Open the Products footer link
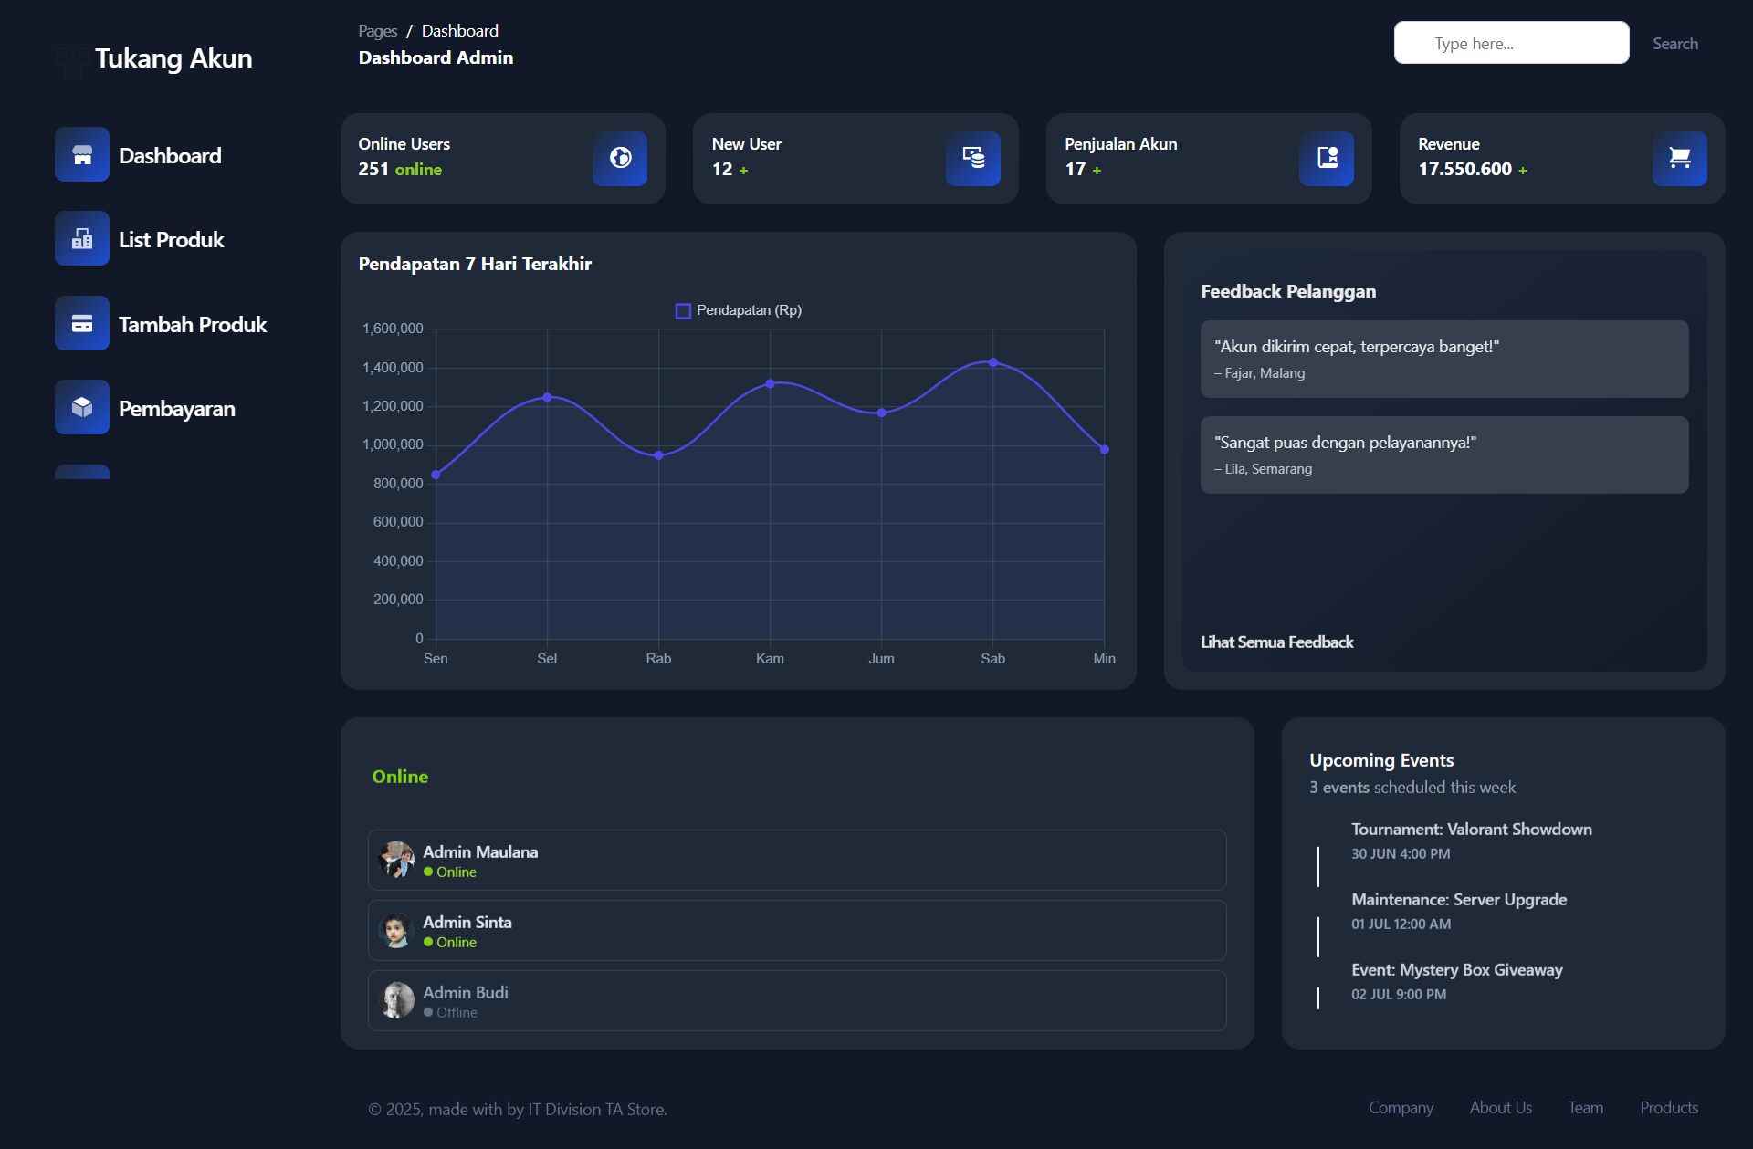This screenshot has width=1753, height=1149. pos(1669,1108)
